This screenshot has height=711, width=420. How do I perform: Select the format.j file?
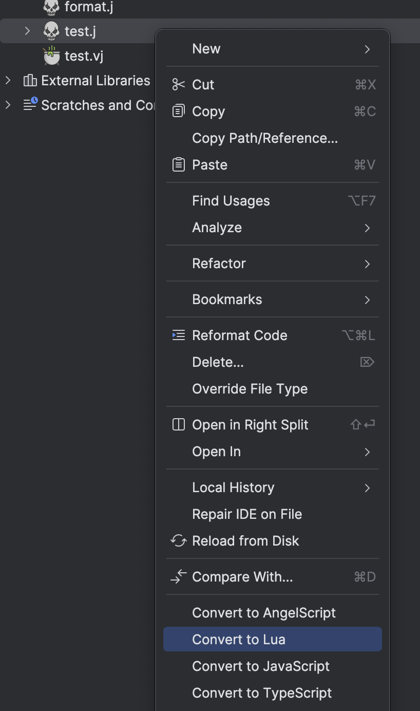click(x=88, y=7)
